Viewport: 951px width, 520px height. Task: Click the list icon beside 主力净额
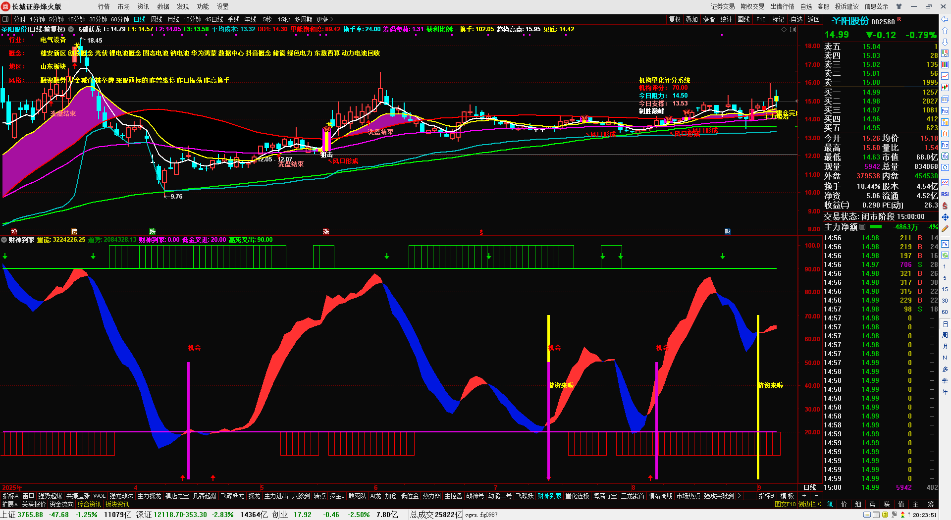(x=862, y=227)
